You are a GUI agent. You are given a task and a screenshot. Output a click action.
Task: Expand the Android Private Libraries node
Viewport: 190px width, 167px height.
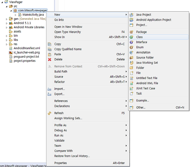(x=7, y=27)
